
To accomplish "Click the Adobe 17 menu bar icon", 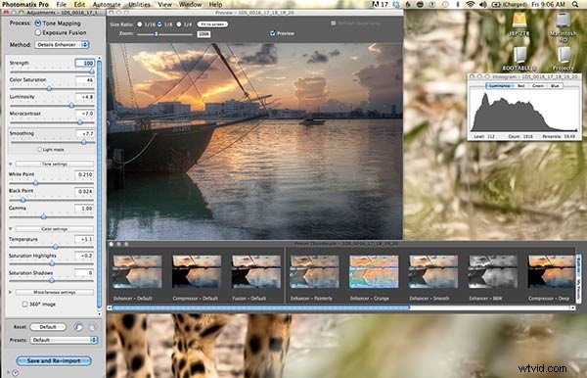I will pos(381,4).
